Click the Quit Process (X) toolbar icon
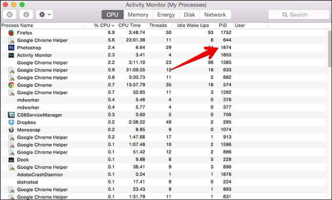The width and height of the screenshot is (332, 200). click(x=10, y=15)
